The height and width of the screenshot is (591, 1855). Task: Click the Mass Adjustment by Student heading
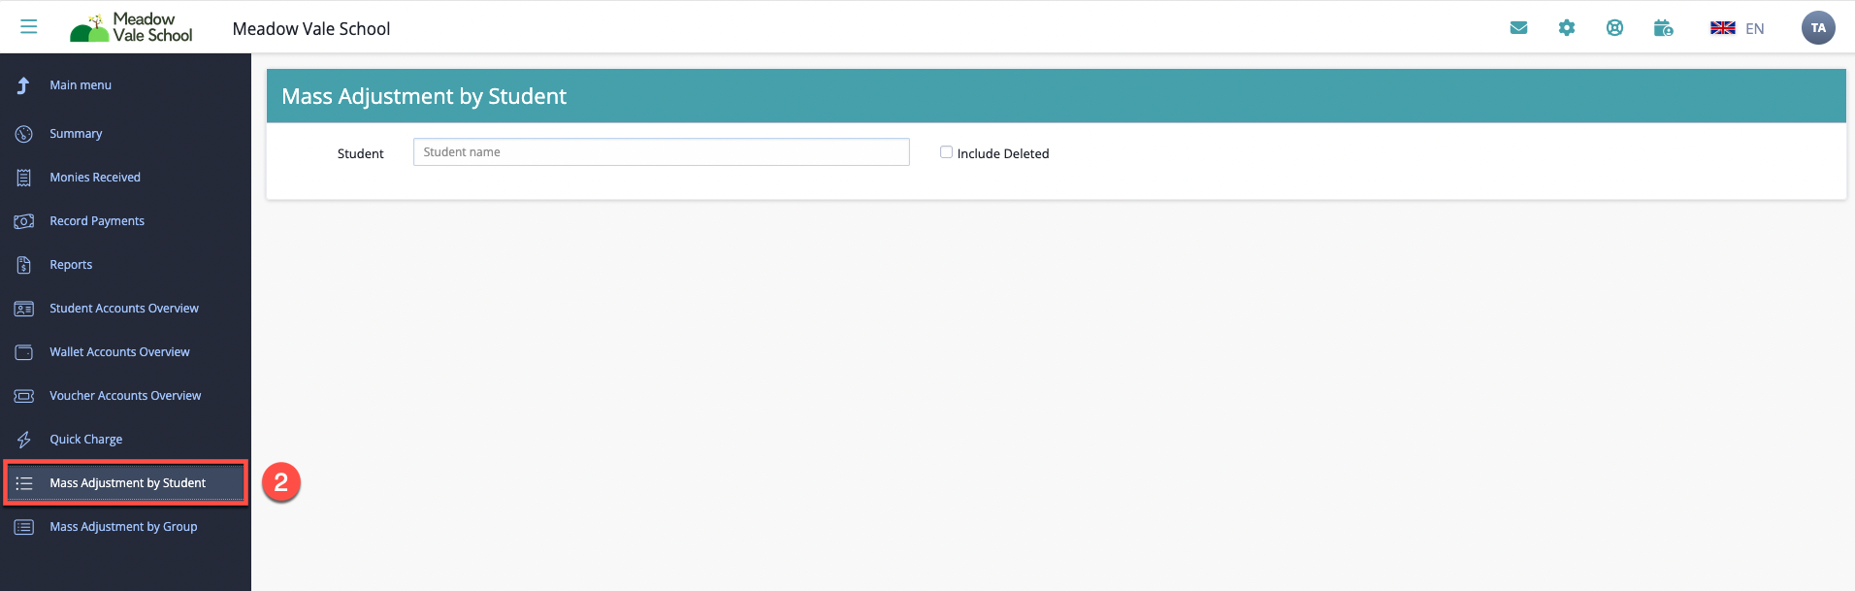[424, 96]
